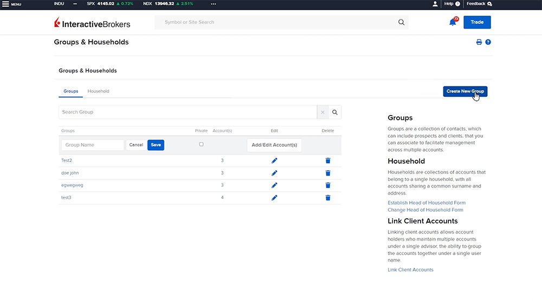Open the notifications bell
This screenshot has height=301, width=542.
pos(453,22)
